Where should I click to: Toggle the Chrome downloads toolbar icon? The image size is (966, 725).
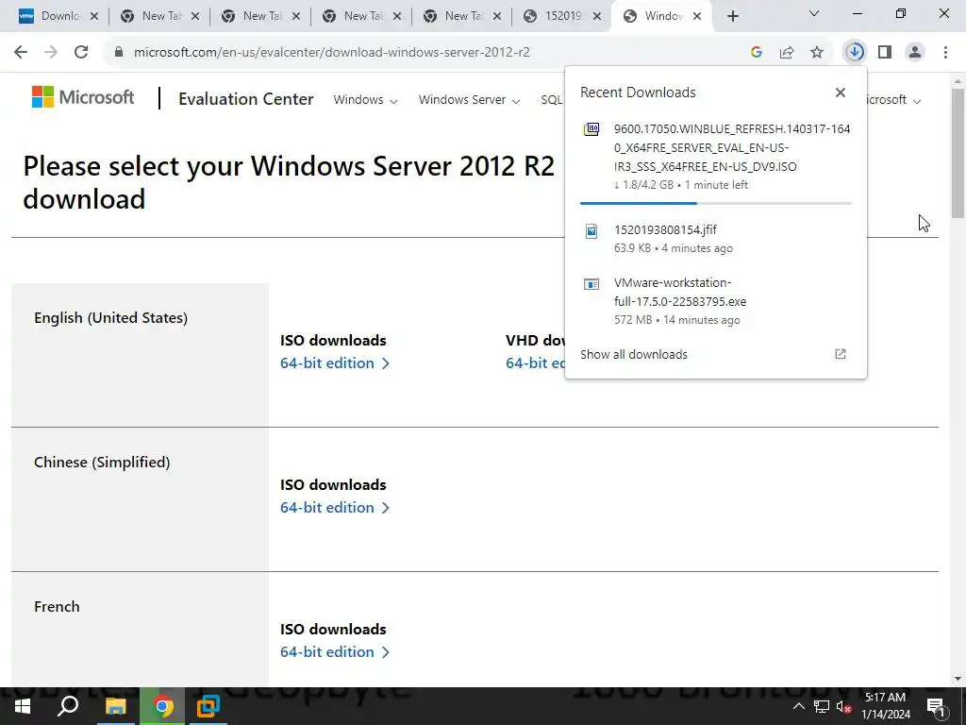pyautogui.click(x=855, y=53)
